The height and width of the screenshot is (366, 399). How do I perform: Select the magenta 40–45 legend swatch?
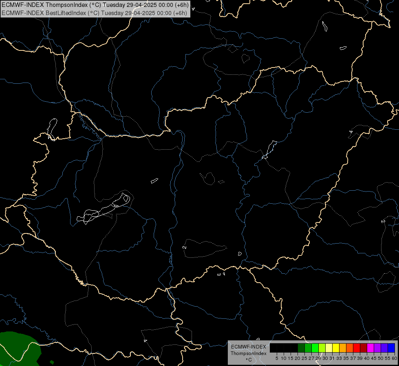(x=370, y=348)
